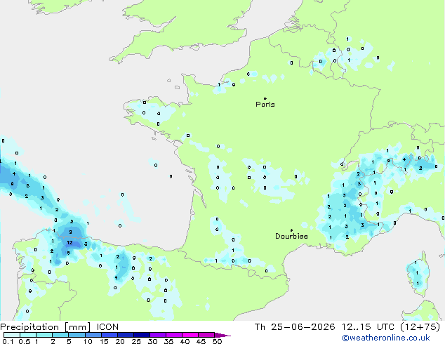Click the legend label '15'

pos(104,341)
